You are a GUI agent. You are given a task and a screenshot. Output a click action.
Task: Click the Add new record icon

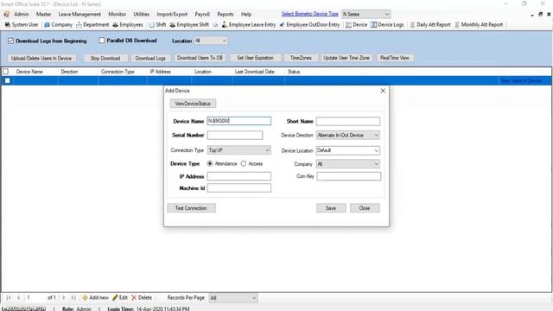[85, 297]
